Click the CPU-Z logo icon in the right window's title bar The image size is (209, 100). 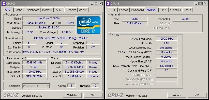[108, 4]
